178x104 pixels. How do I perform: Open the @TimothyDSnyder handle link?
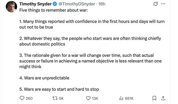pyautogui.click(x=77, y=4)
